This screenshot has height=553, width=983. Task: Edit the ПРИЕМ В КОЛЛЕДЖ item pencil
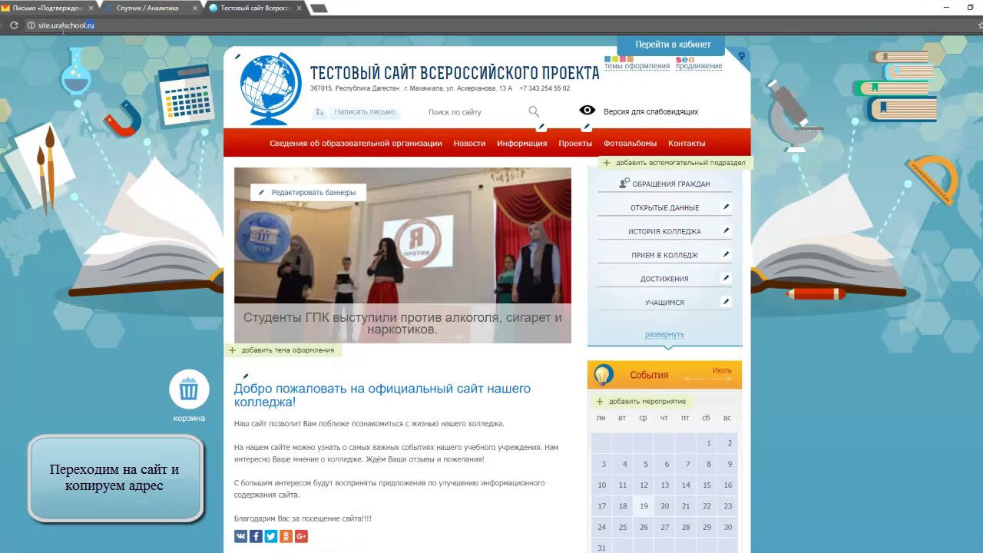(726, 254)
